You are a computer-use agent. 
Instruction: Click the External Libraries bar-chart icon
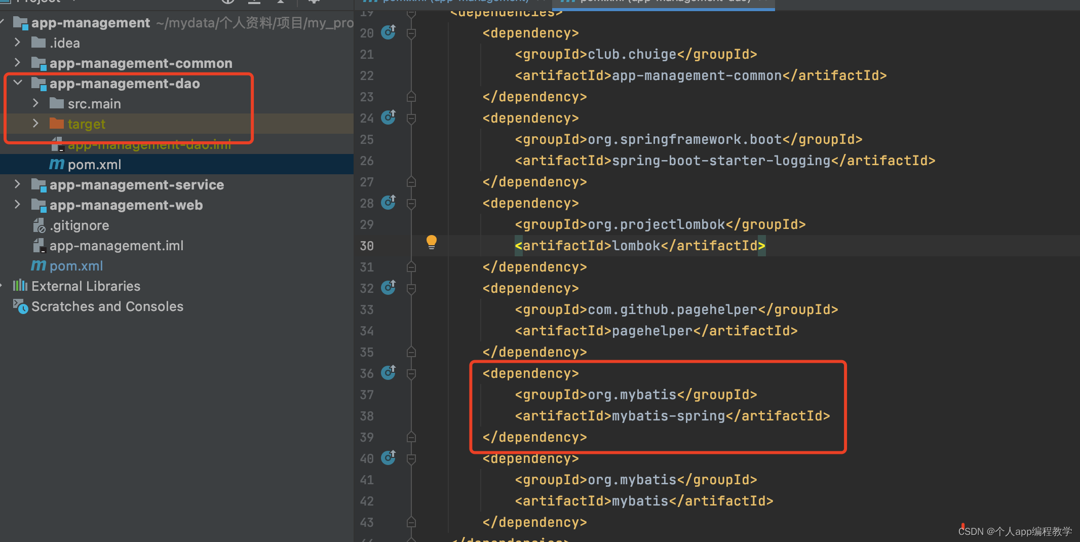tap(20, 285)
